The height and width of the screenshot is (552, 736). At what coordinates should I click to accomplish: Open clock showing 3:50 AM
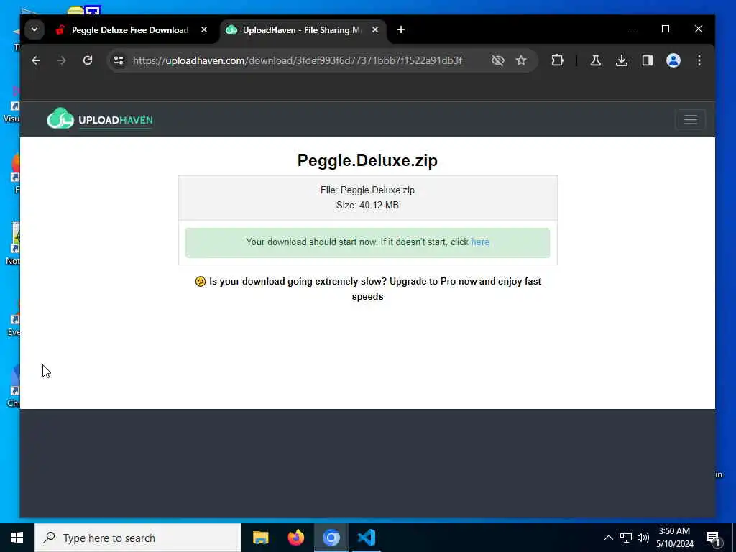pyautogui.click(x=674, y=538)
